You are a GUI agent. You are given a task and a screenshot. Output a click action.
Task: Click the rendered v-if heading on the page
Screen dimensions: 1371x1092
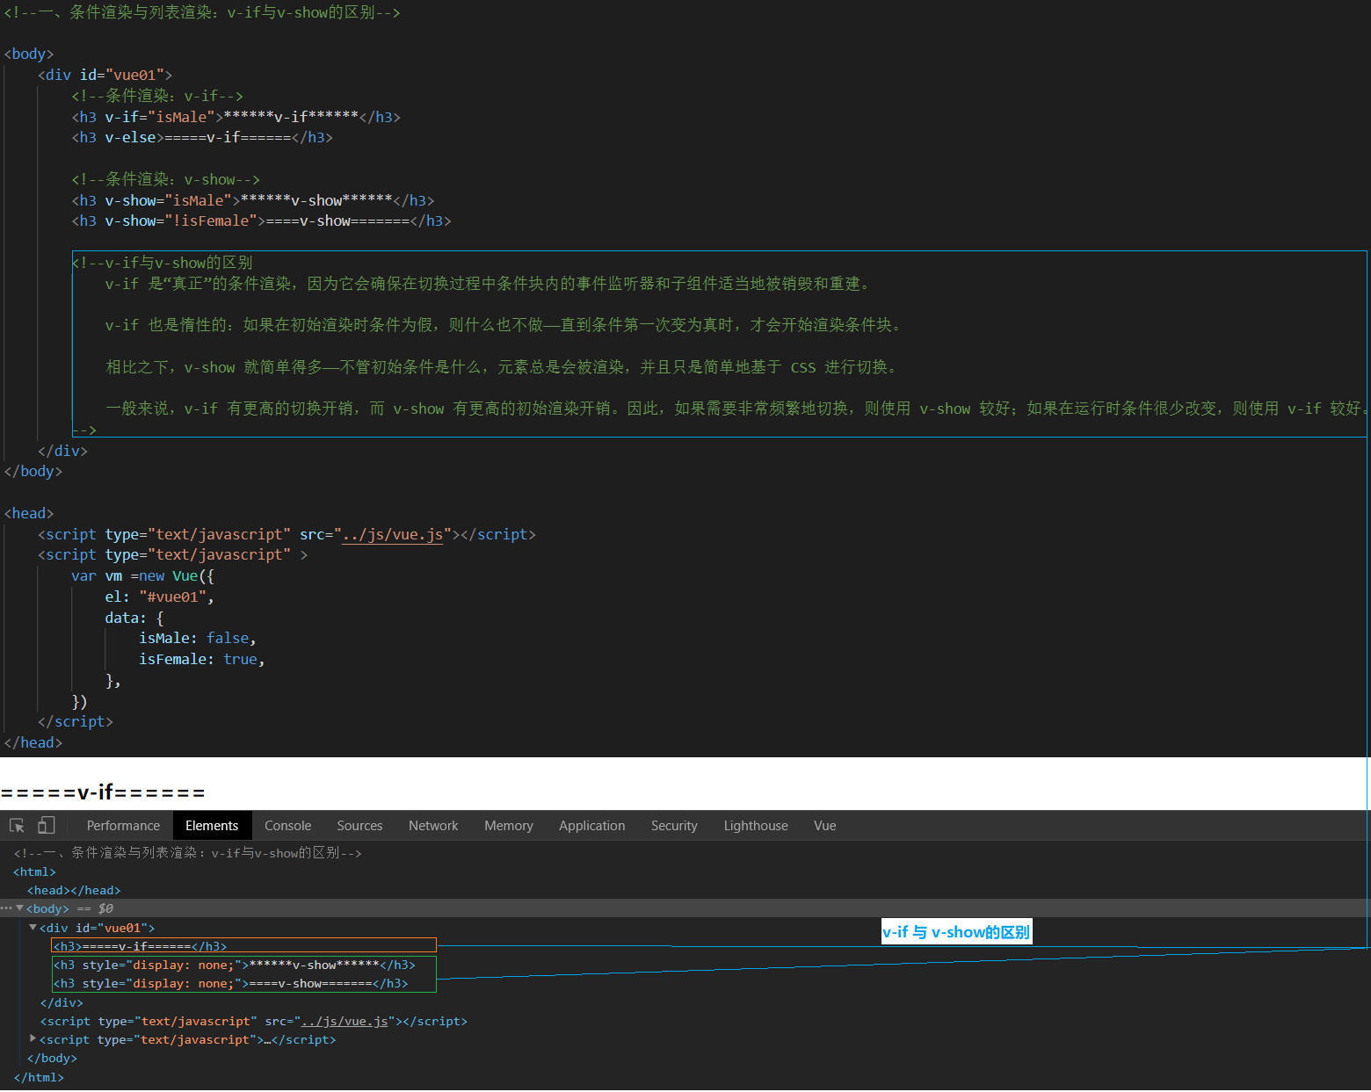tap(103, 792)
